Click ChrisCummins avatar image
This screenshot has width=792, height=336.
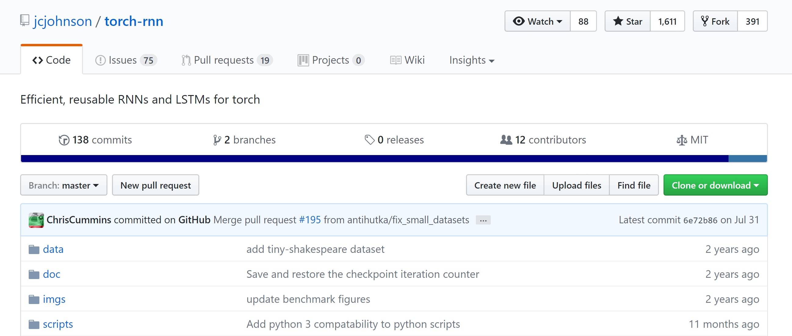36,220
